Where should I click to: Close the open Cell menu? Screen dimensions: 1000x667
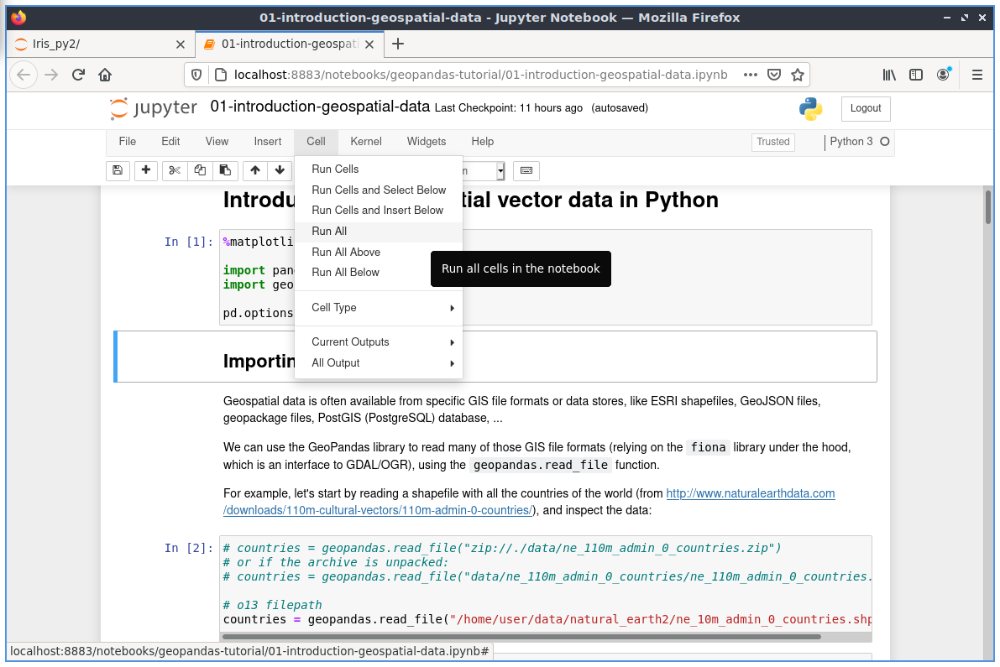(316, 142)
